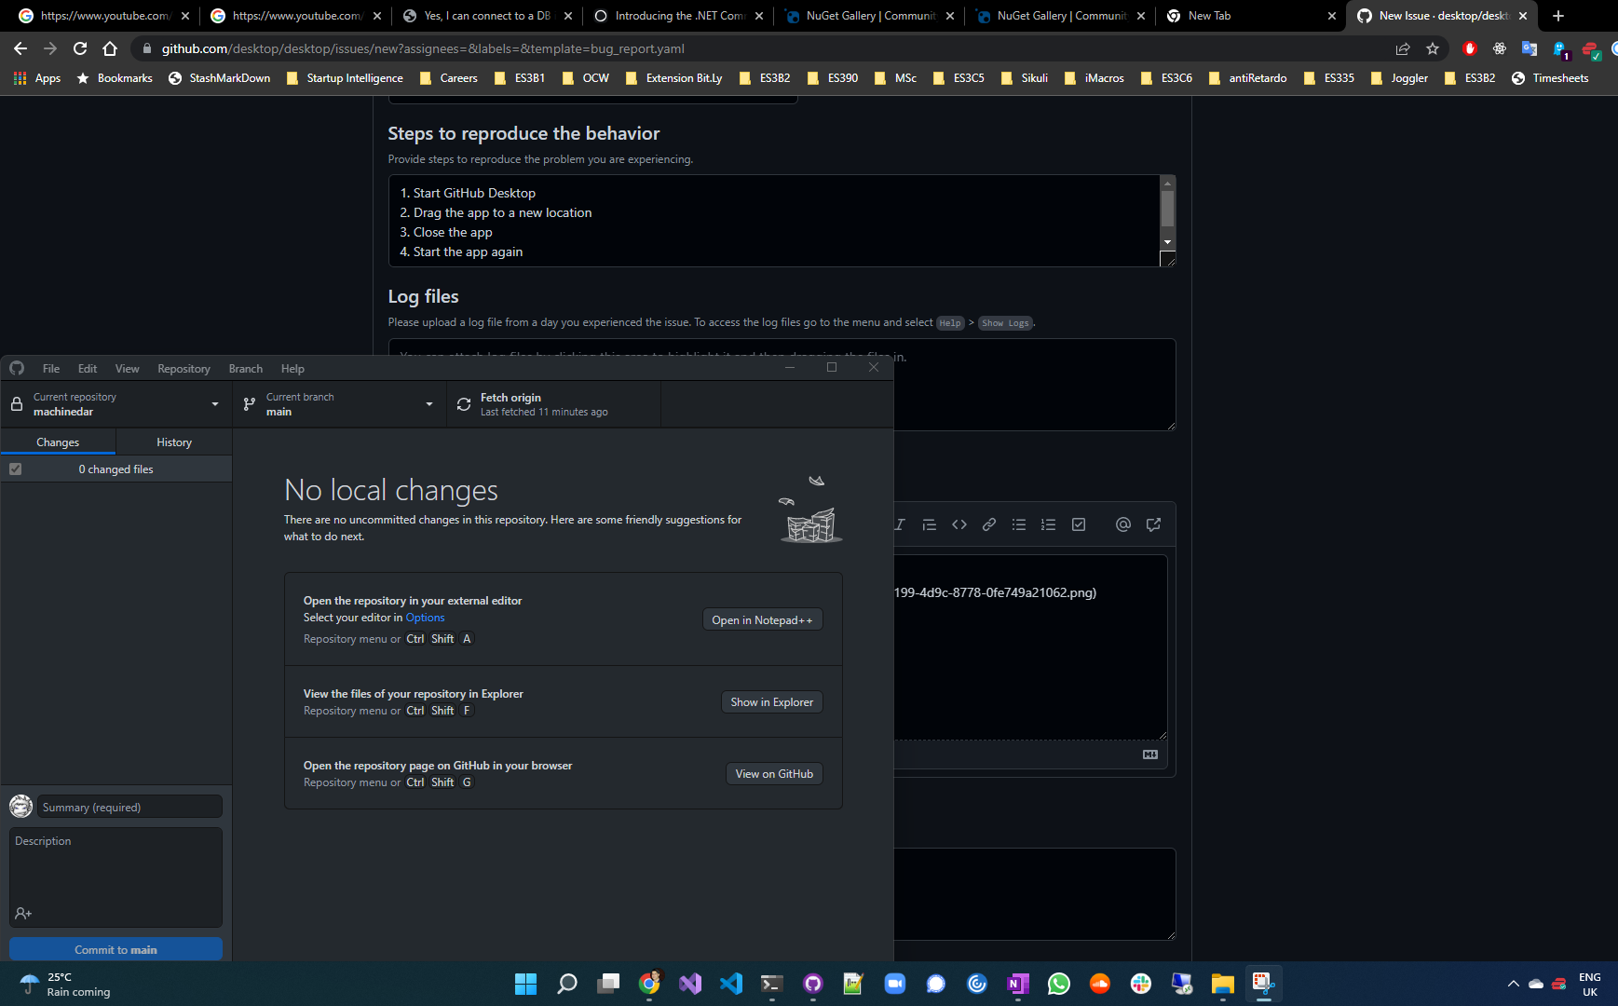The width and height of the screenshot is (1618, 1006).
Task: Expand hidden icons in the system tray
Action: 1513,984
